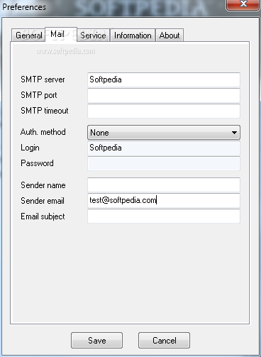Click into the SMTP timeout field

[x=164, y=111]
